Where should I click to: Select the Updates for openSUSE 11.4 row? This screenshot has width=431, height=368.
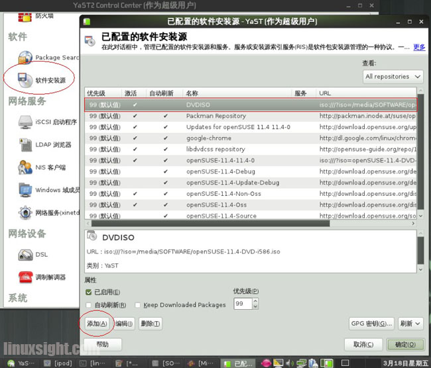coord(251,127)
